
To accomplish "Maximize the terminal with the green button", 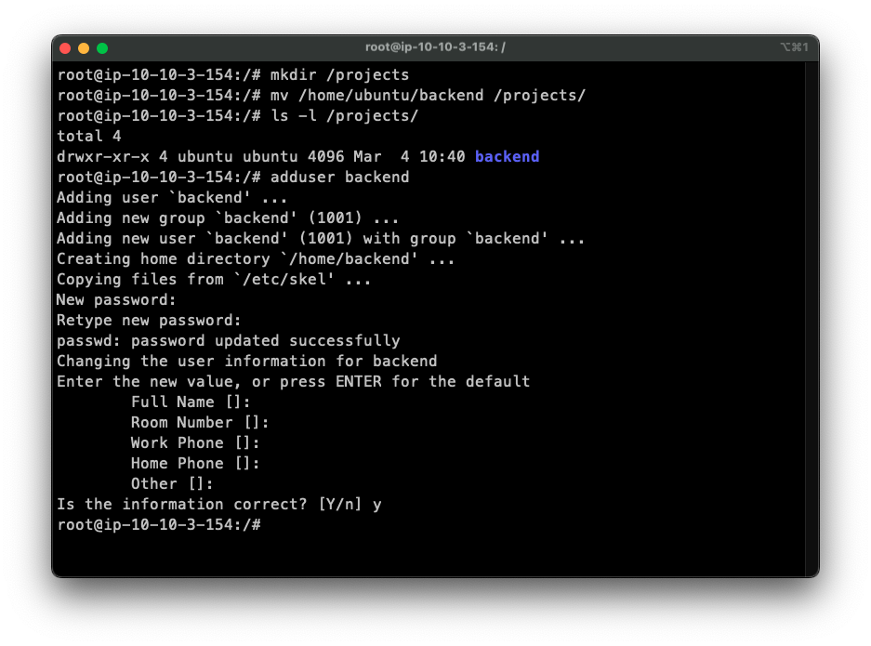I will click(x=102, y=47).
